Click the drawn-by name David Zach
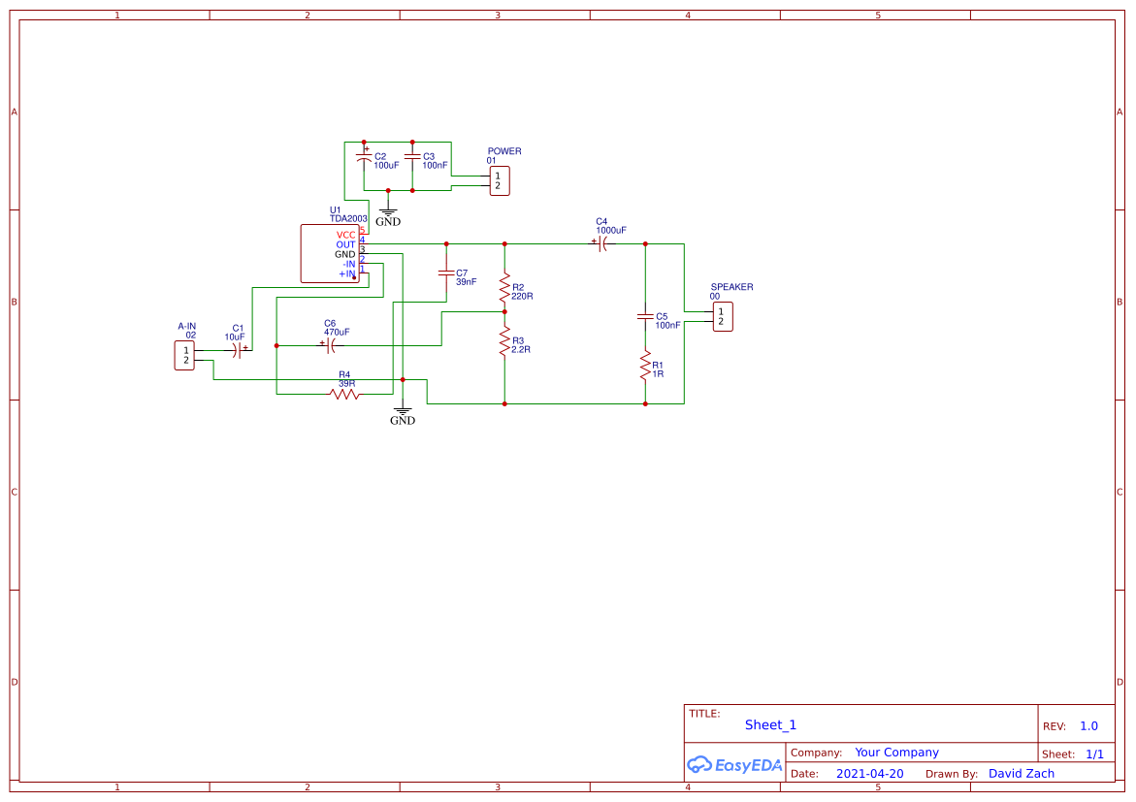The height and width of the screenshot is (802, 1136). point(1022,773)
